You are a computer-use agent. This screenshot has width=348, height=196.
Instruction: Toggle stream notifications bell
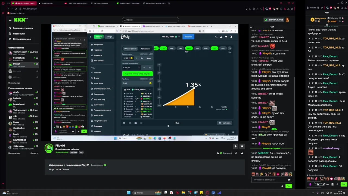click(x=235, y=146)
